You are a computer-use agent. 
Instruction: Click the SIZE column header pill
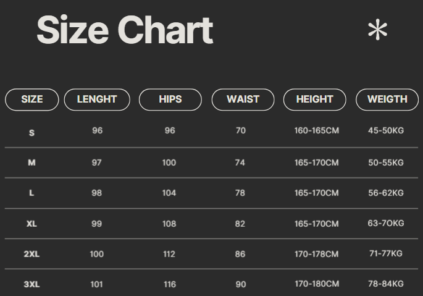[32, 99]
